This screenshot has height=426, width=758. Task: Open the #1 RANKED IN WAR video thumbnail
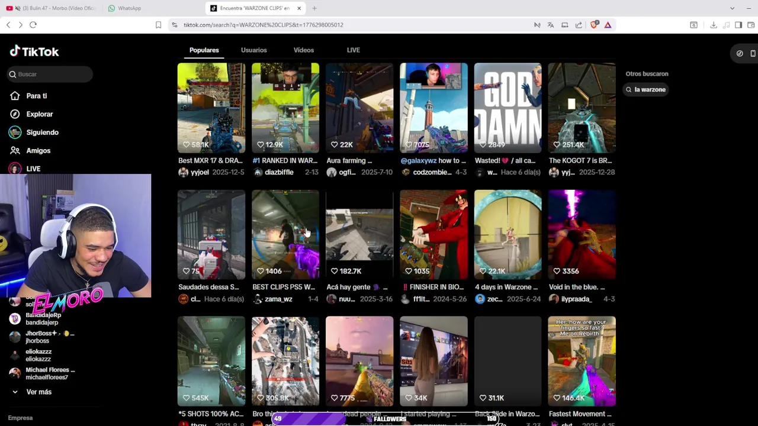pyautogui.click(x=285, y=108)
